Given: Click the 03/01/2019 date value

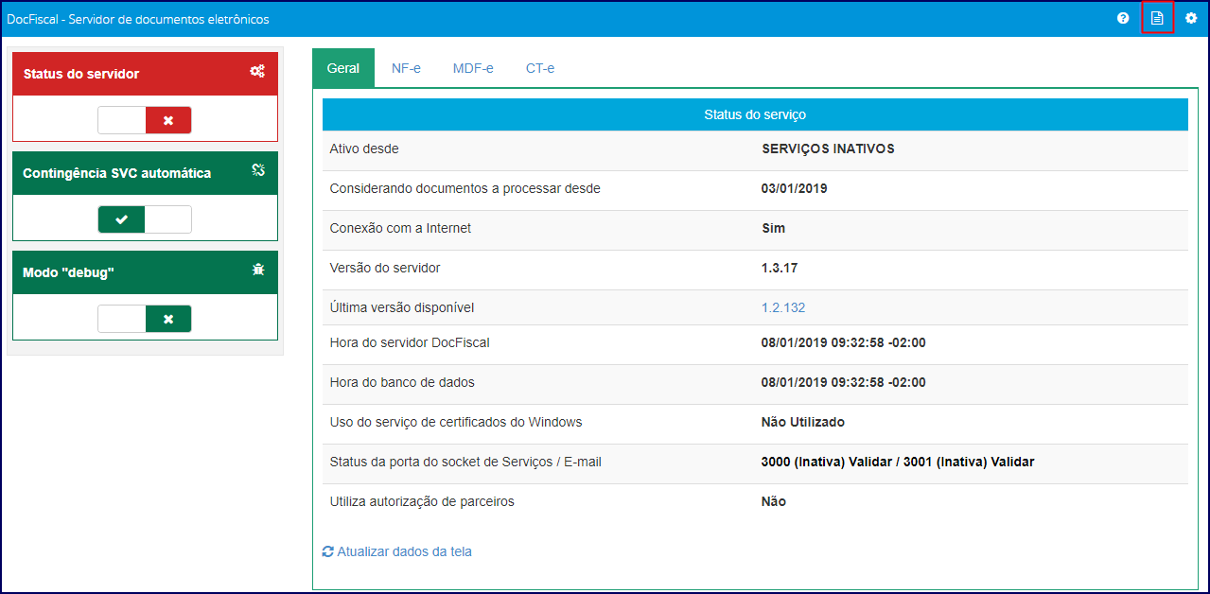Looking at the screenshot, I should [795, 188].
